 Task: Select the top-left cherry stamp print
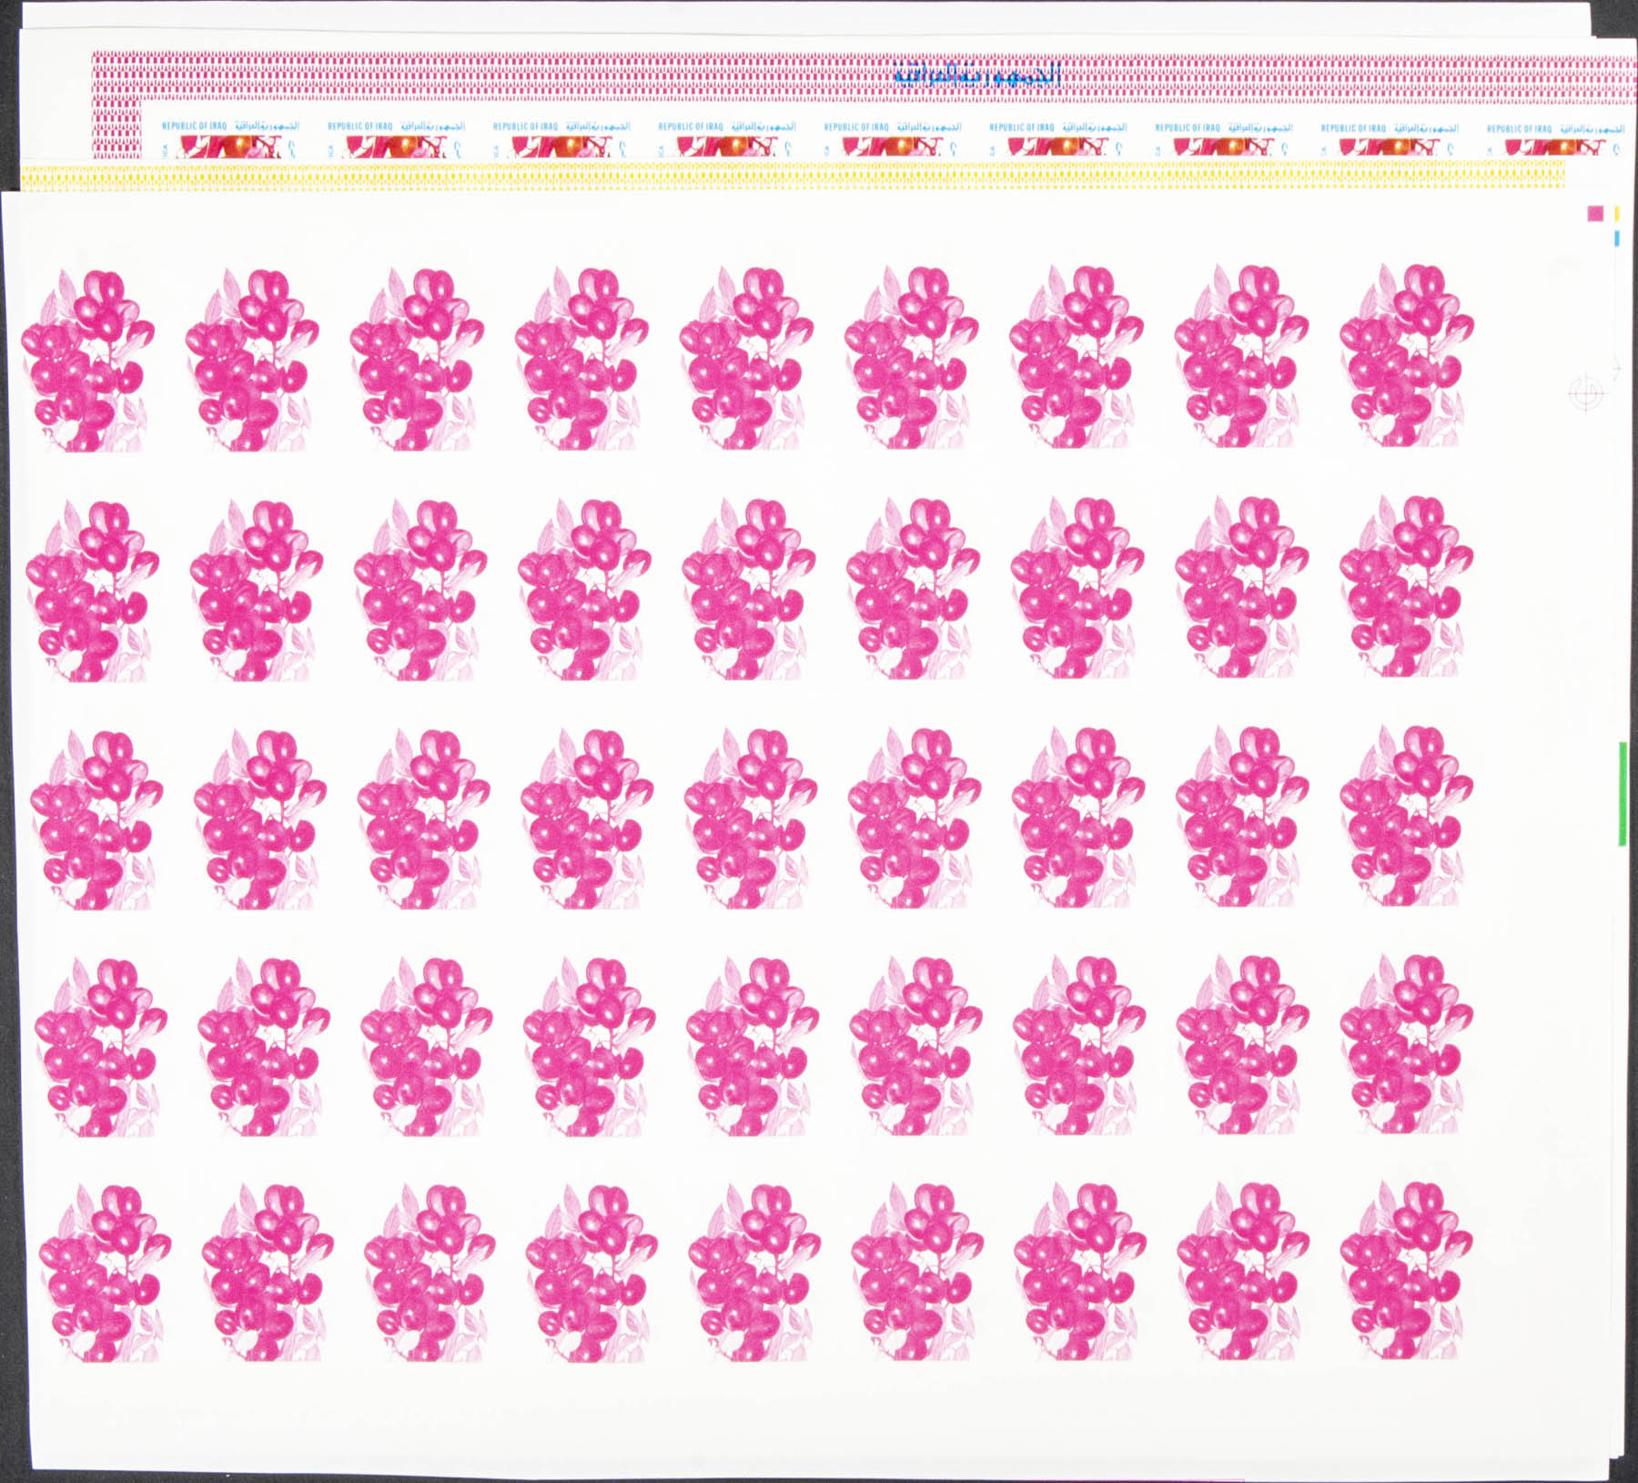(x=87, y=361)
